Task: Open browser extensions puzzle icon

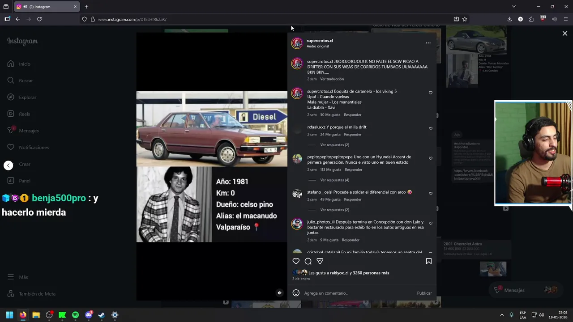Action: tap(531, 19)
